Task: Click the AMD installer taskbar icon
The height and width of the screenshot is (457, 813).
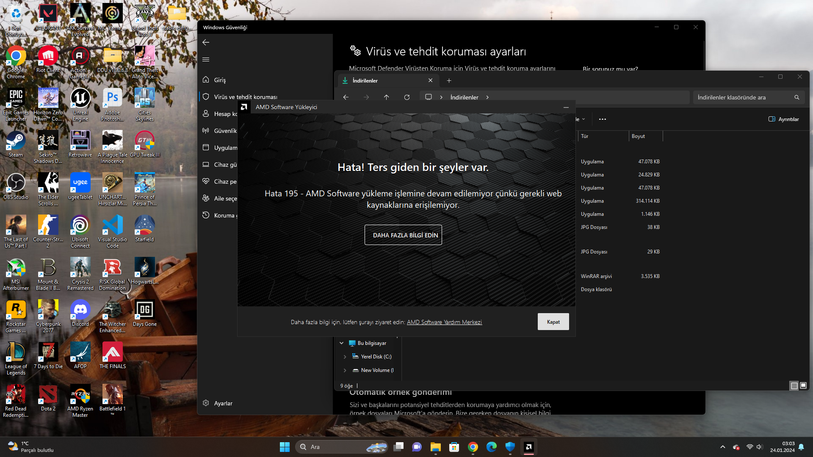Action: point(528,447)
